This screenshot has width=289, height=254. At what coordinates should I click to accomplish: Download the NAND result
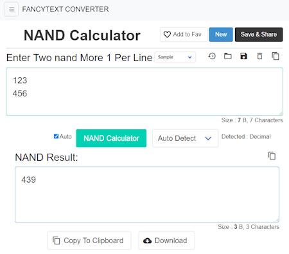click(x=166, y=240)
